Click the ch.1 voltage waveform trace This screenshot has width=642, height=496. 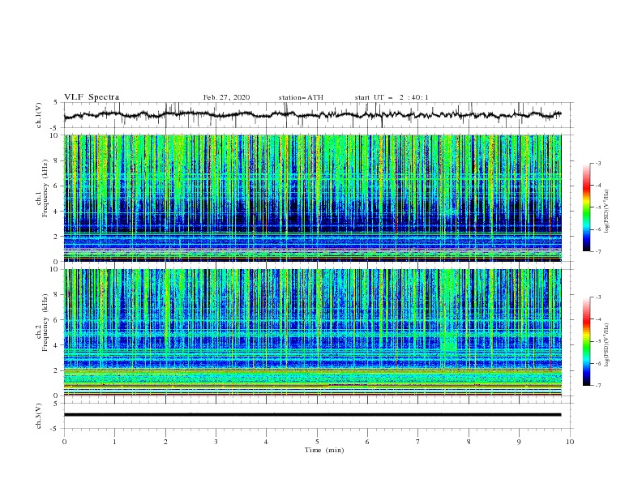pyautogui.click(x=312, y=115)
